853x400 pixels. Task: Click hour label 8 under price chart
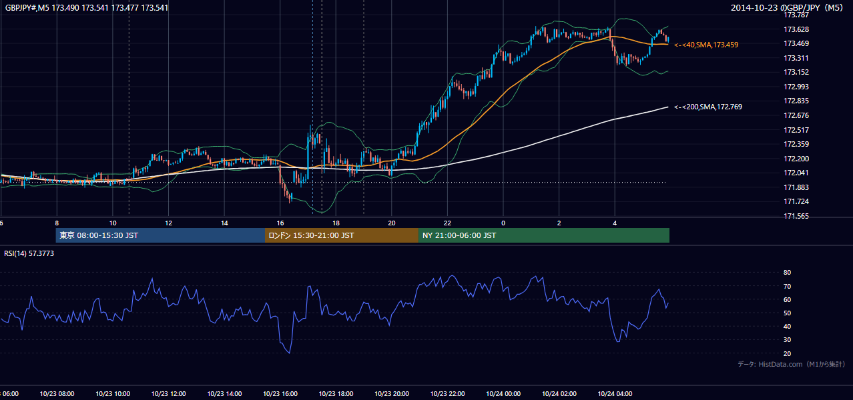tap(57, 223)
